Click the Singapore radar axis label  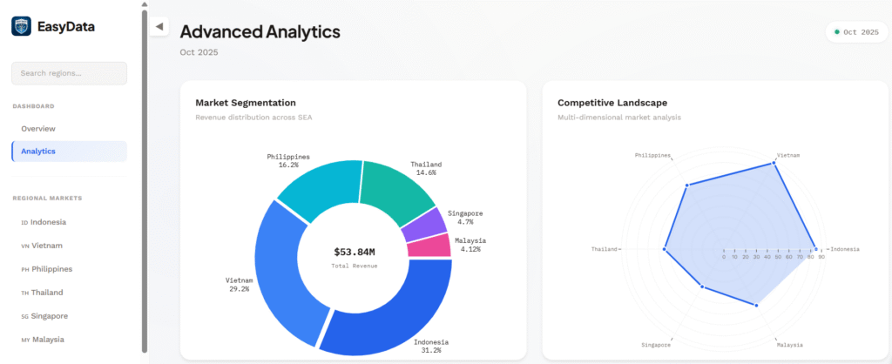(656, 345)
